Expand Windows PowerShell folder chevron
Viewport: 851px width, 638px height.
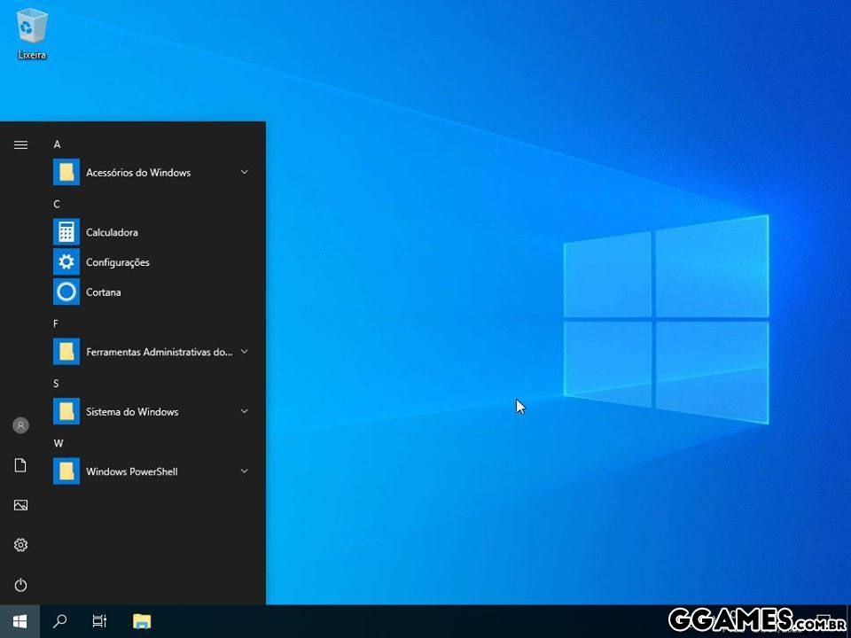click(x=244, y=471)
